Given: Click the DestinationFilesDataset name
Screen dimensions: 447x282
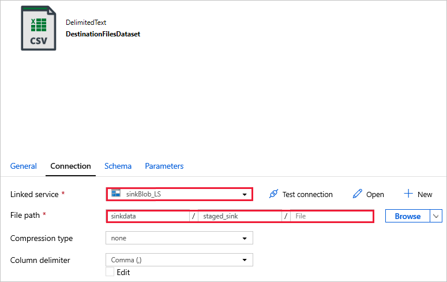Looking at the screenshot, I should (103, 34).
